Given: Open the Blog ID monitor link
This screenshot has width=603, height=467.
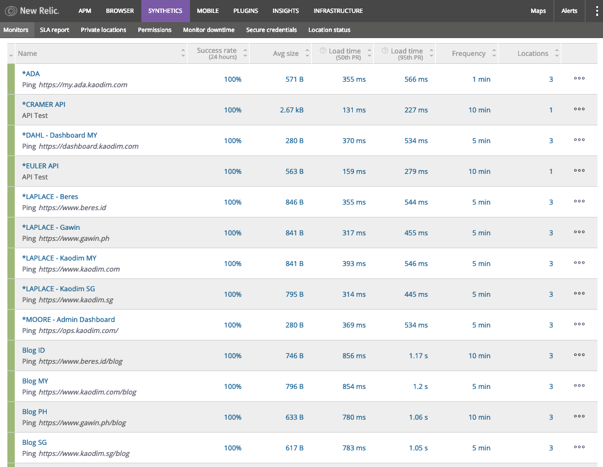Looking at the screenshot, I should [x=33, y=350].
